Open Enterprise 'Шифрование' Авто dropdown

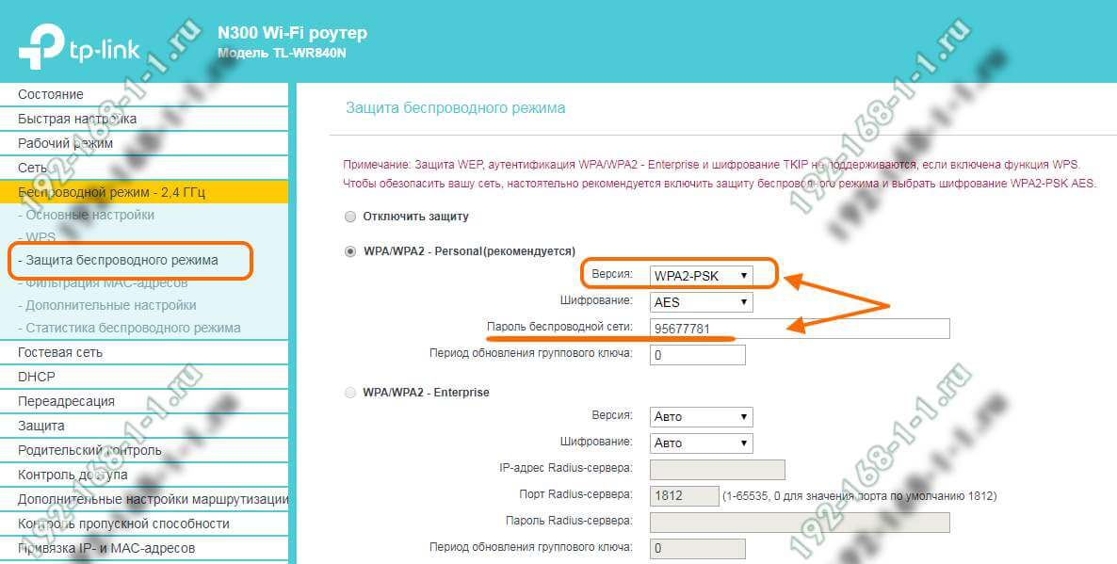click(701, 443)
